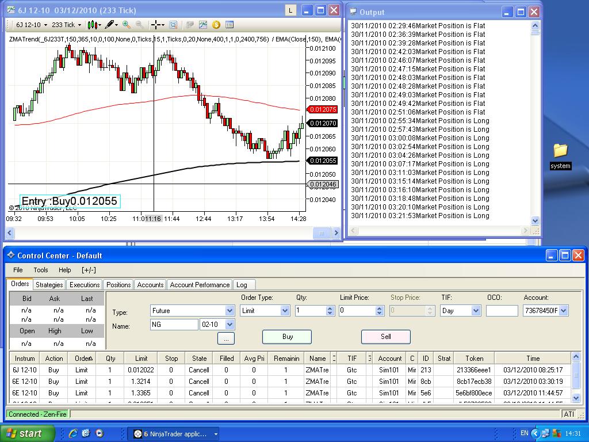589x442 pixels.
Task: Click the Instrument Name input field
Action: (x=174, y=325)
